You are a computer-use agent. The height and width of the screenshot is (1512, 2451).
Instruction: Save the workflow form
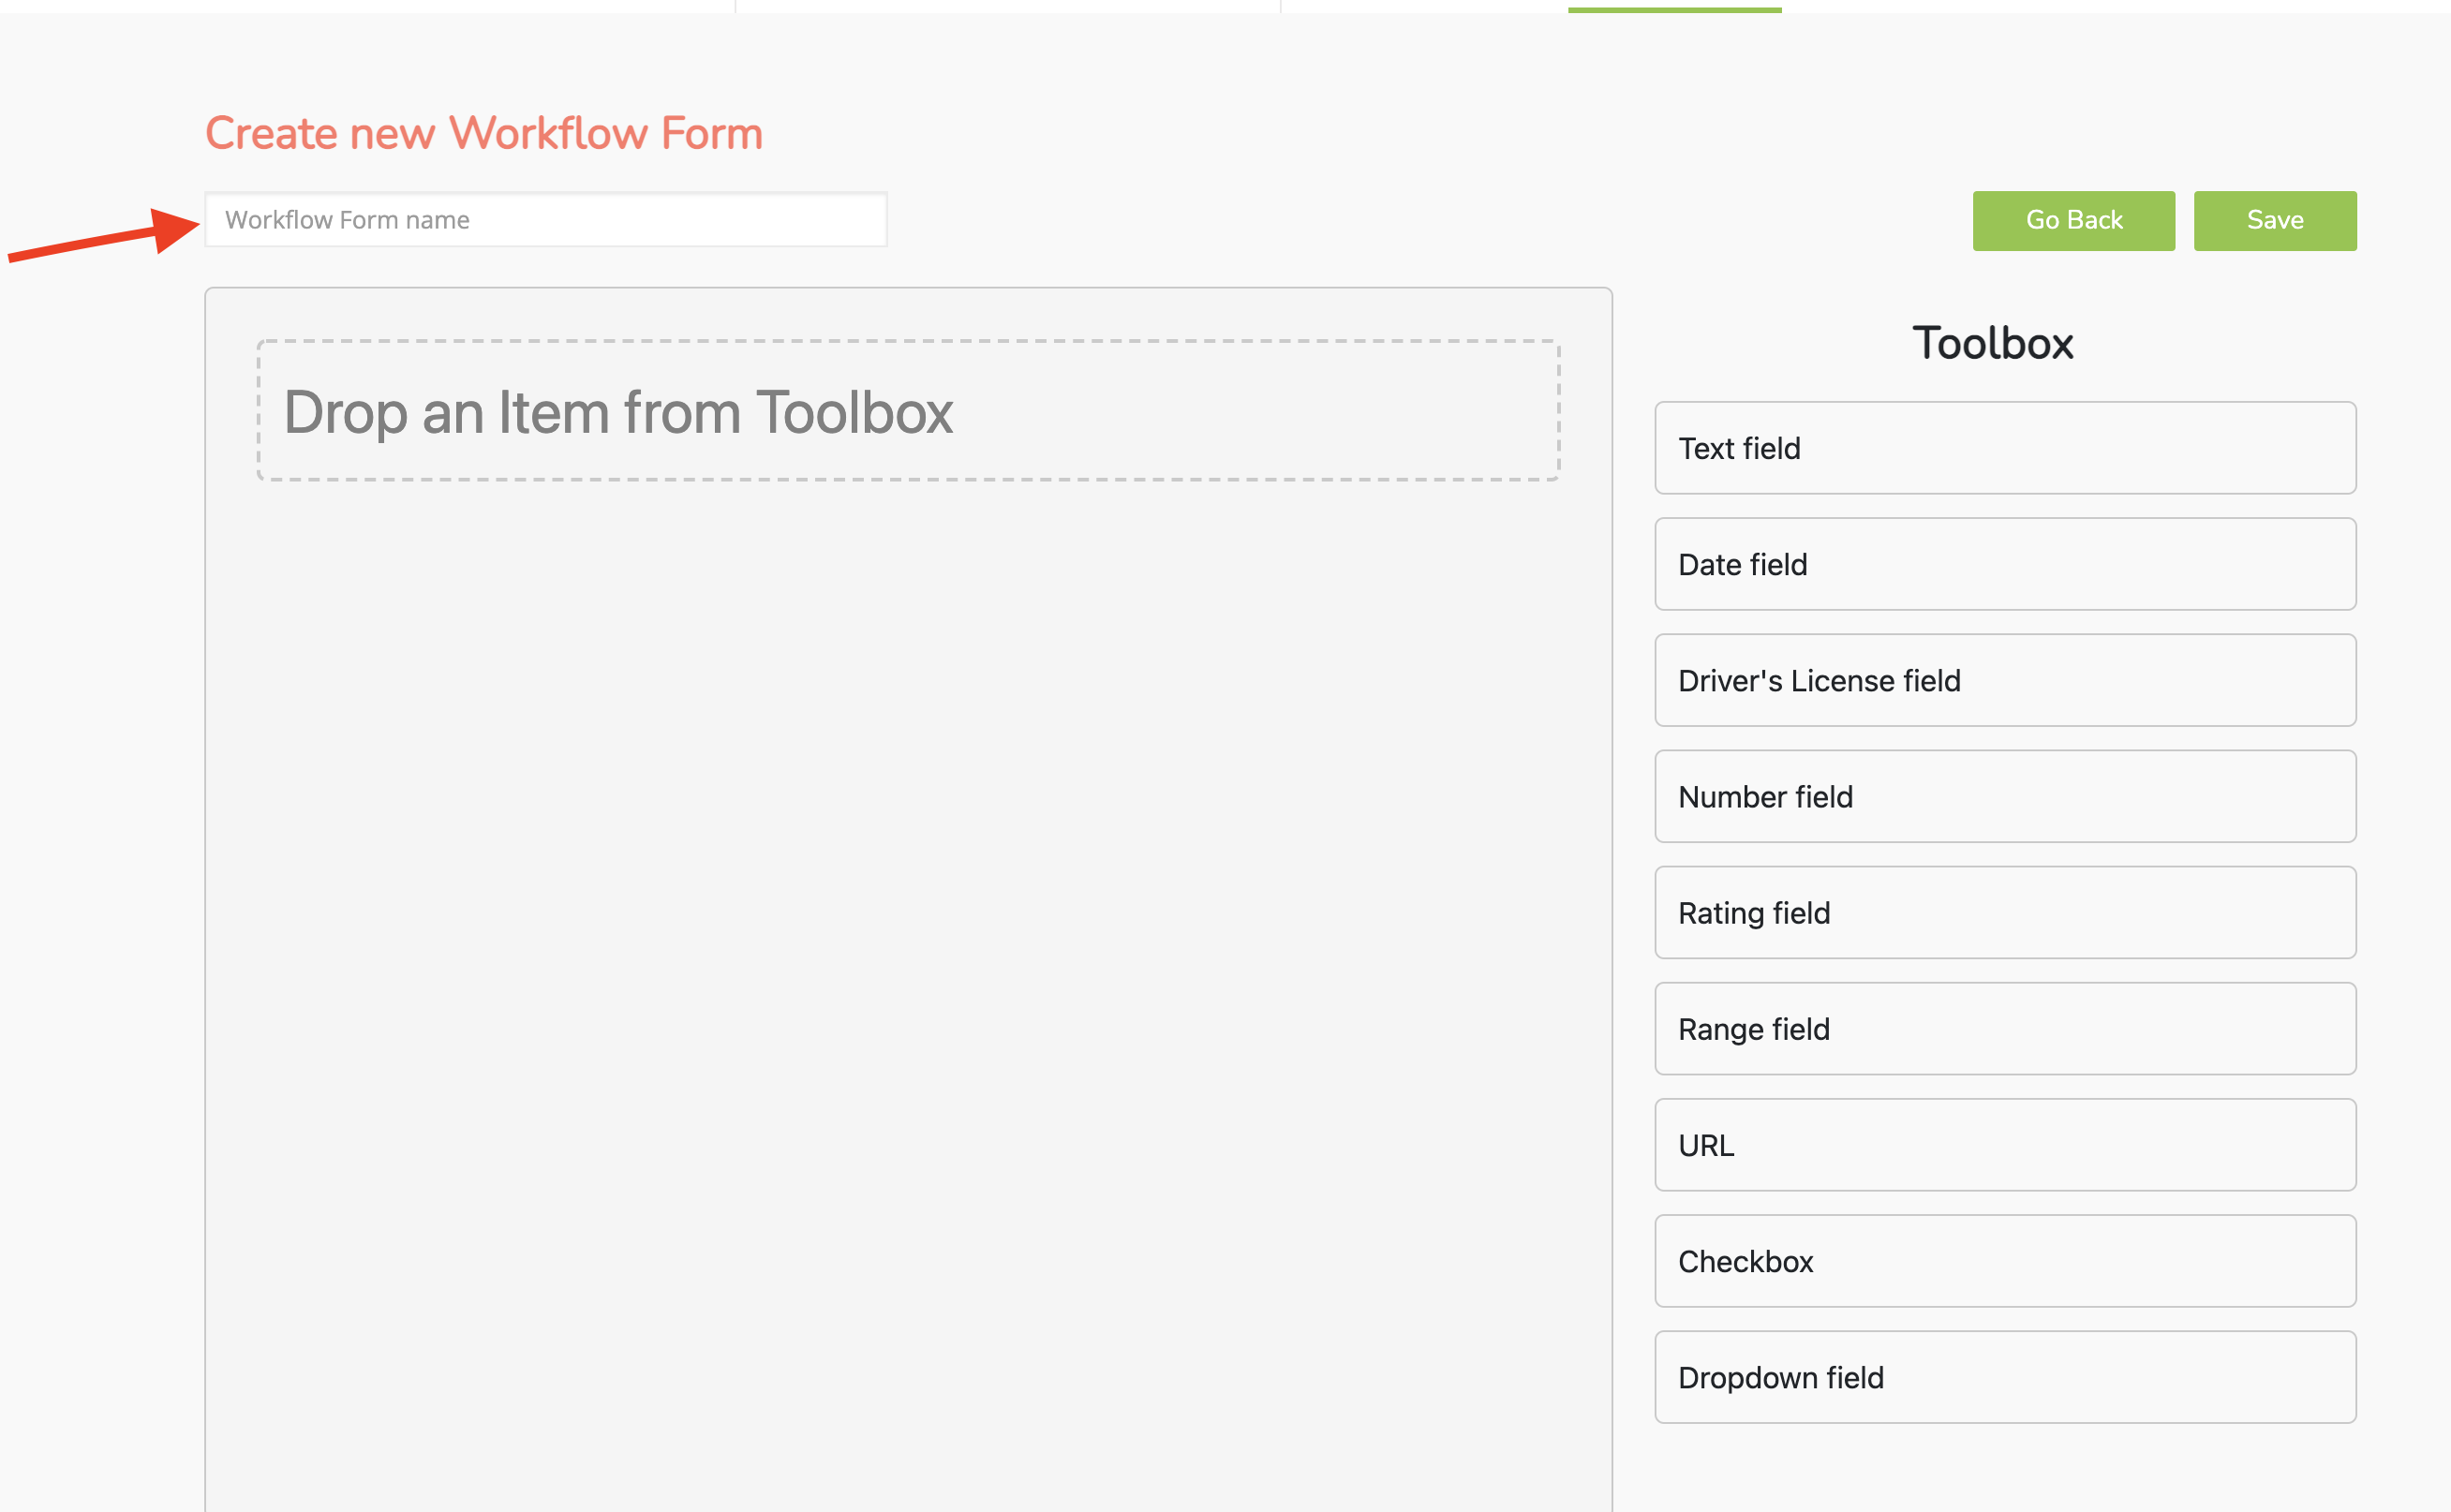(x=2274, y=220)
